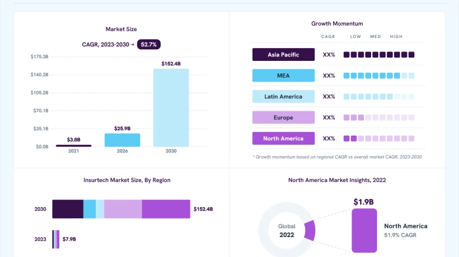
Task: Select the Europe region label
Action: click(x=283, y=117)
